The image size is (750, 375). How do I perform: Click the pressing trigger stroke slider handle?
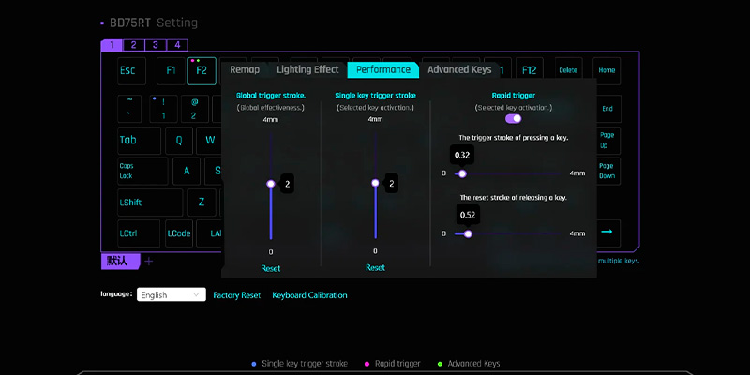[x=462, y=173]
